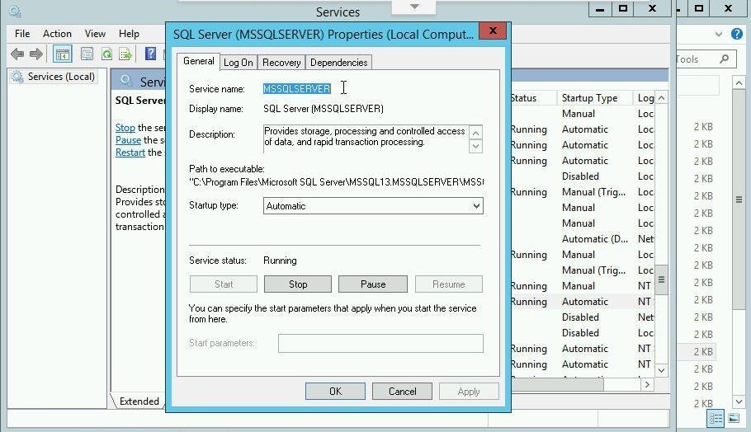Click the Restart service link
This screenshot has height=432, width=751.
tap(130, 153)
